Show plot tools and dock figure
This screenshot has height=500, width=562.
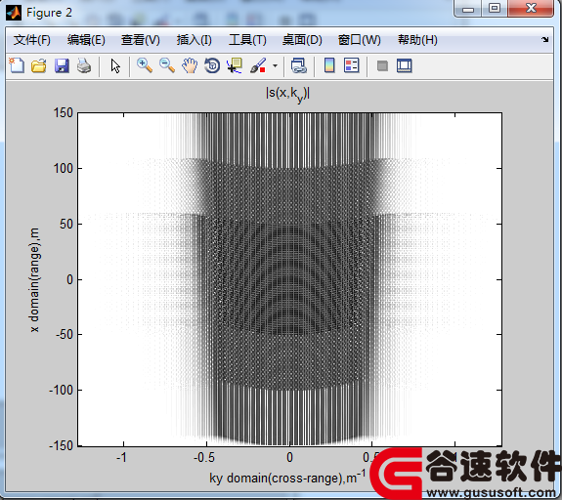click(405, 65)
